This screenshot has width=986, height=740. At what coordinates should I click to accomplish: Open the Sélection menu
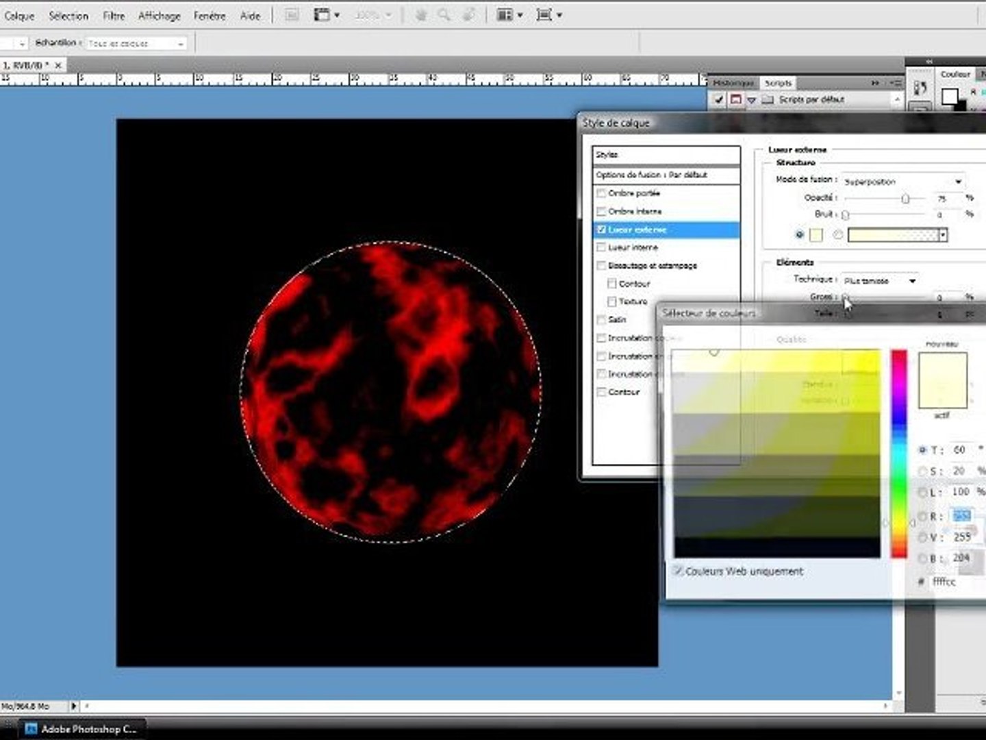(68, 15)
